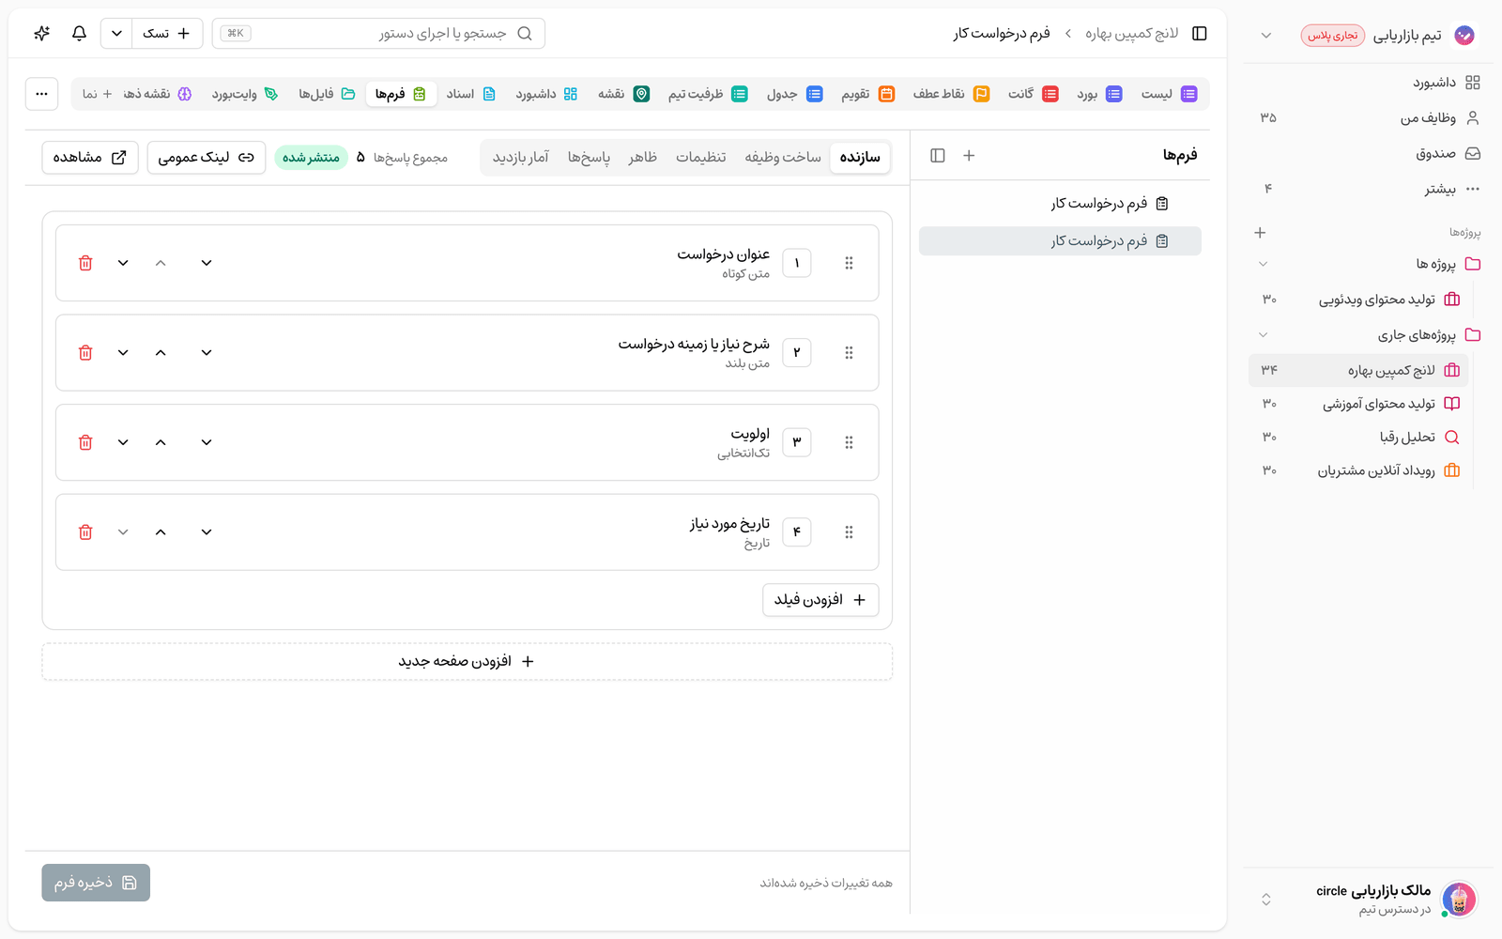Click the افزودن فیلد button
1502x939 pixels.
pyautogui.click(x=820, y=600)
